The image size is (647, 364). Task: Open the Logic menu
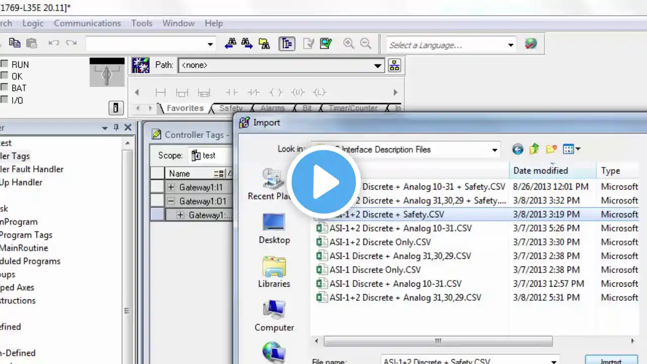point(33,23)
